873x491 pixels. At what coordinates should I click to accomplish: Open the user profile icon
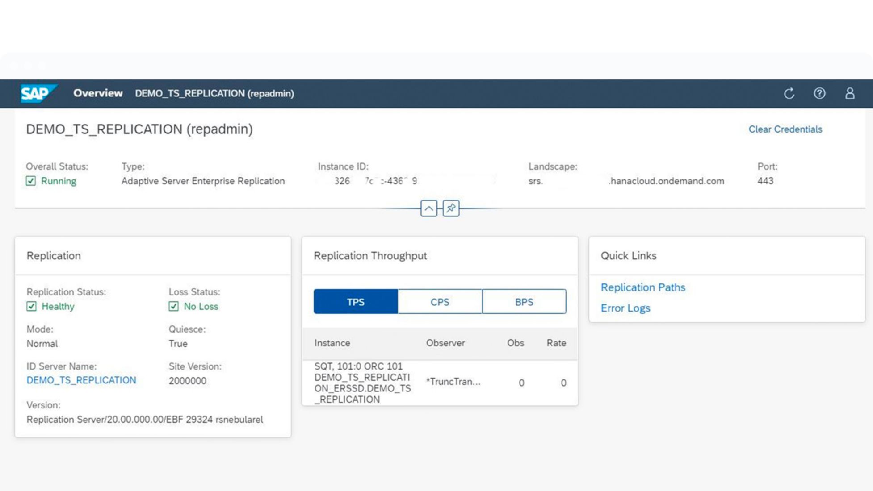850,93
